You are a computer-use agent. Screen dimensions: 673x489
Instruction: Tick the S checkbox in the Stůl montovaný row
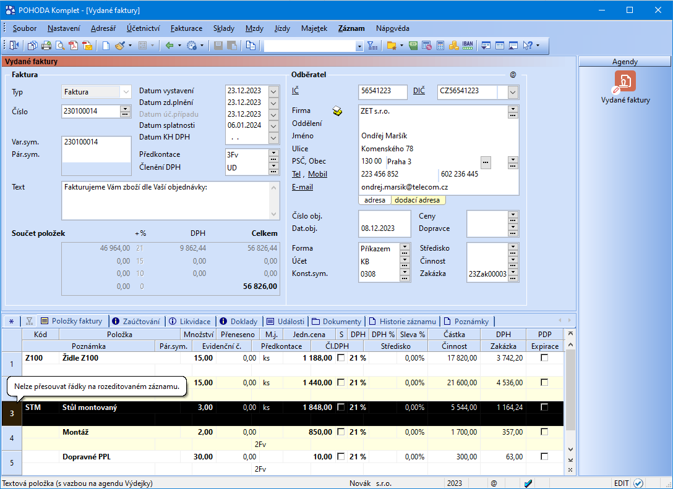click(341, 407)
